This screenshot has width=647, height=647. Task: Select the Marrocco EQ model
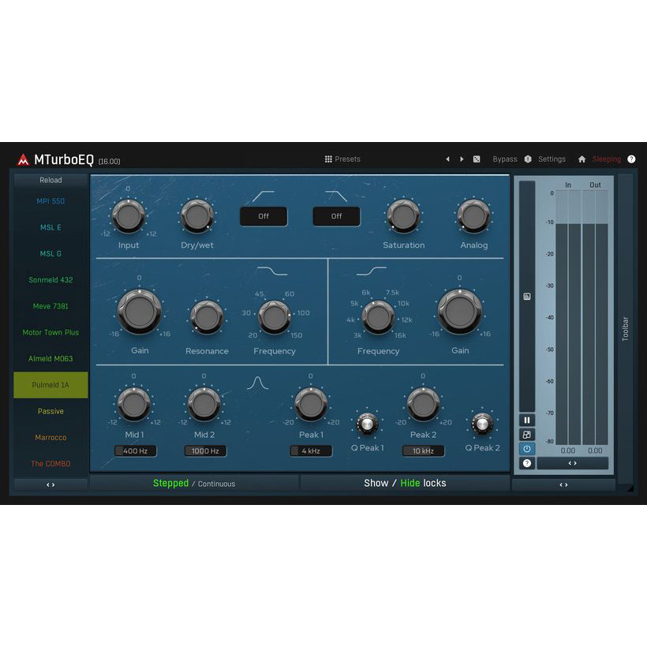[x=50, y=437]
